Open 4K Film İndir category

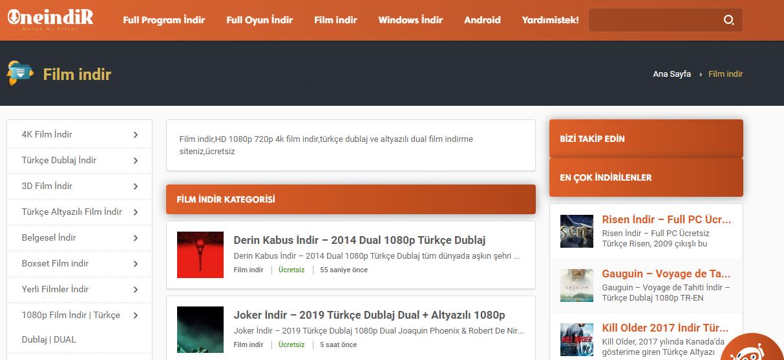[47, 134]
